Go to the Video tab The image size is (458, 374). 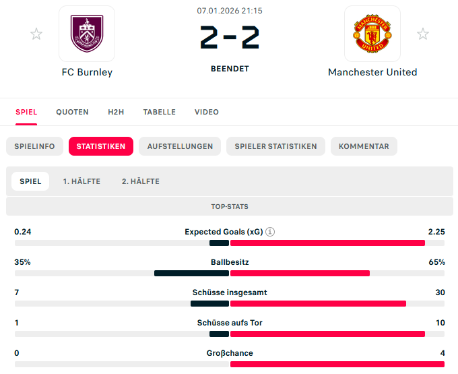[x=206, y=112]
